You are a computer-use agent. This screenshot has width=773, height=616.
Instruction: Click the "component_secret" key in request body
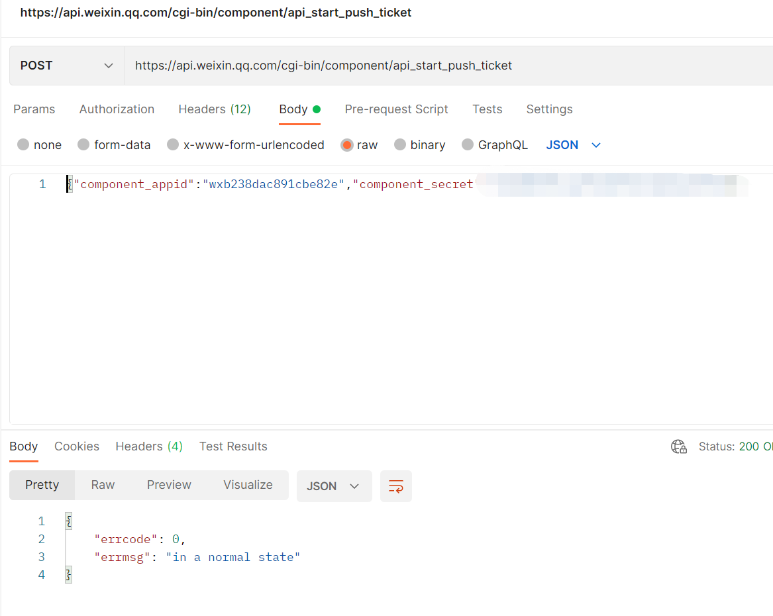point(415,184)
